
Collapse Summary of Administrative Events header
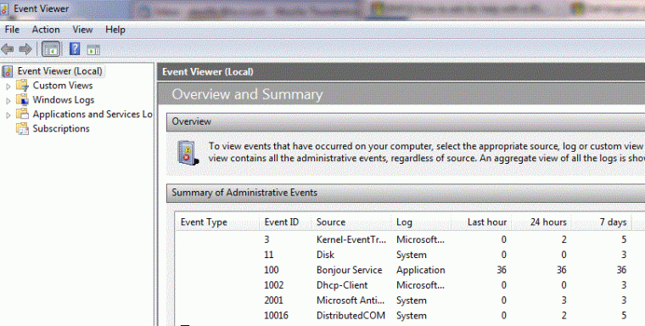(x=406, y=193)
